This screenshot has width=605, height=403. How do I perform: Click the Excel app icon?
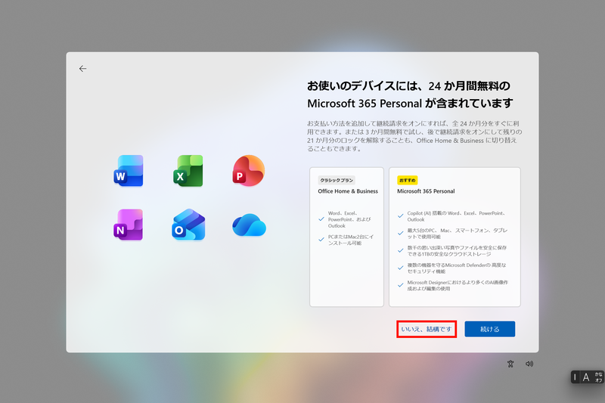tap(188, 171)
